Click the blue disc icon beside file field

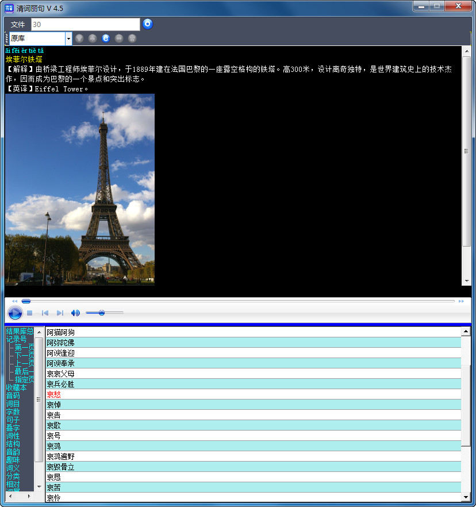pos(148,24)
